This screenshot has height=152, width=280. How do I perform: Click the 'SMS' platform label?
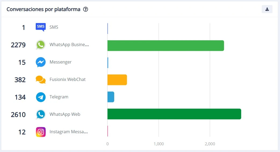point(54,27)
